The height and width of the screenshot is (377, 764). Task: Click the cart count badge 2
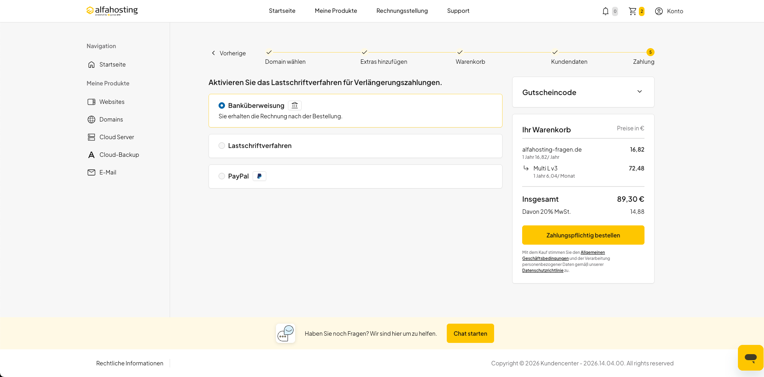coord(642,11)
